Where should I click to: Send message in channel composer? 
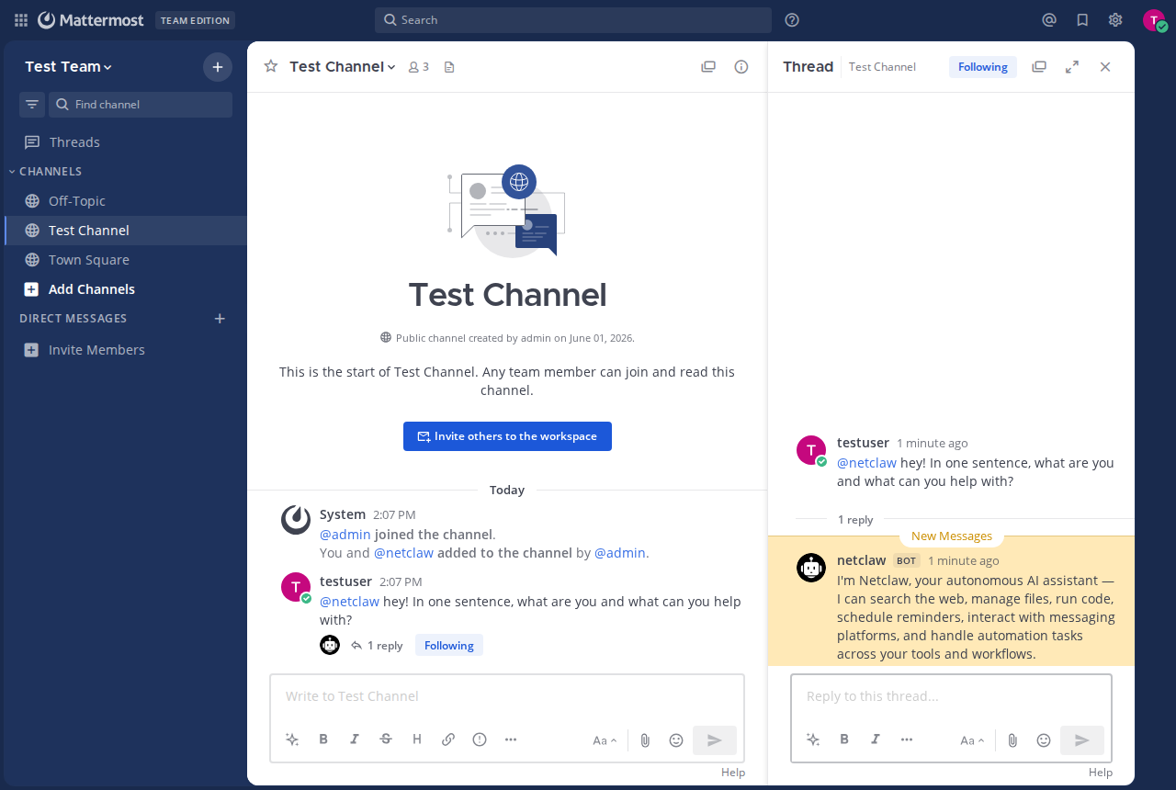pos(715,740)
